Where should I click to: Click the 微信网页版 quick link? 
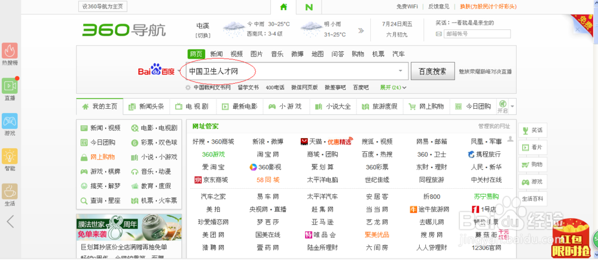pos(304,87)
